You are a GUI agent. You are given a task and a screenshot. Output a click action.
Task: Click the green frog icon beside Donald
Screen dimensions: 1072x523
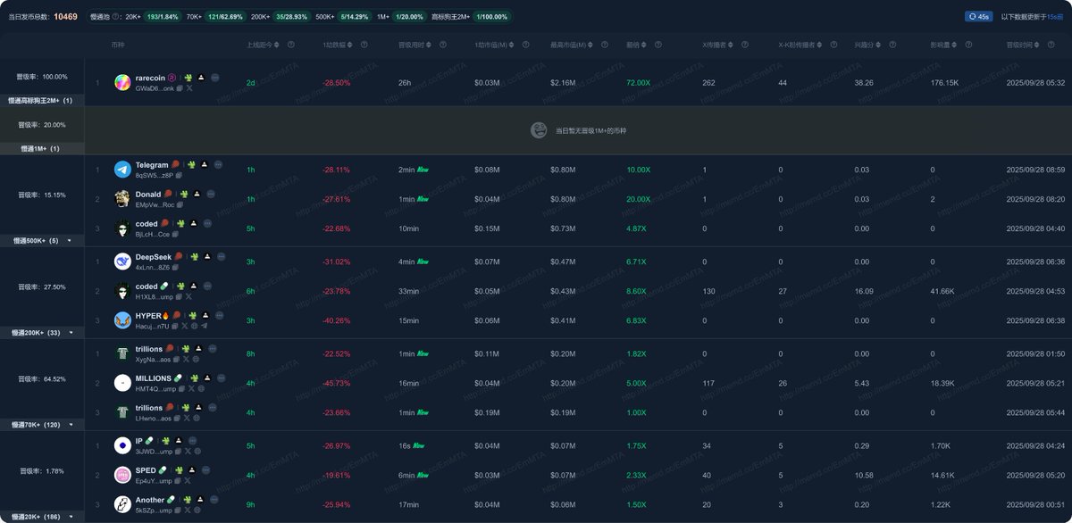tap(183, 194)
